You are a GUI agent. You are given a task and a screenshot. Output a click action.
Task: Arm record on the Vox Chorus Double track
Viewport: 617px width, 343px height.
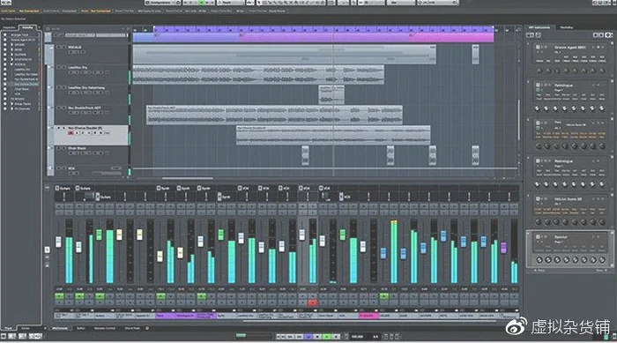pos(71,133)
